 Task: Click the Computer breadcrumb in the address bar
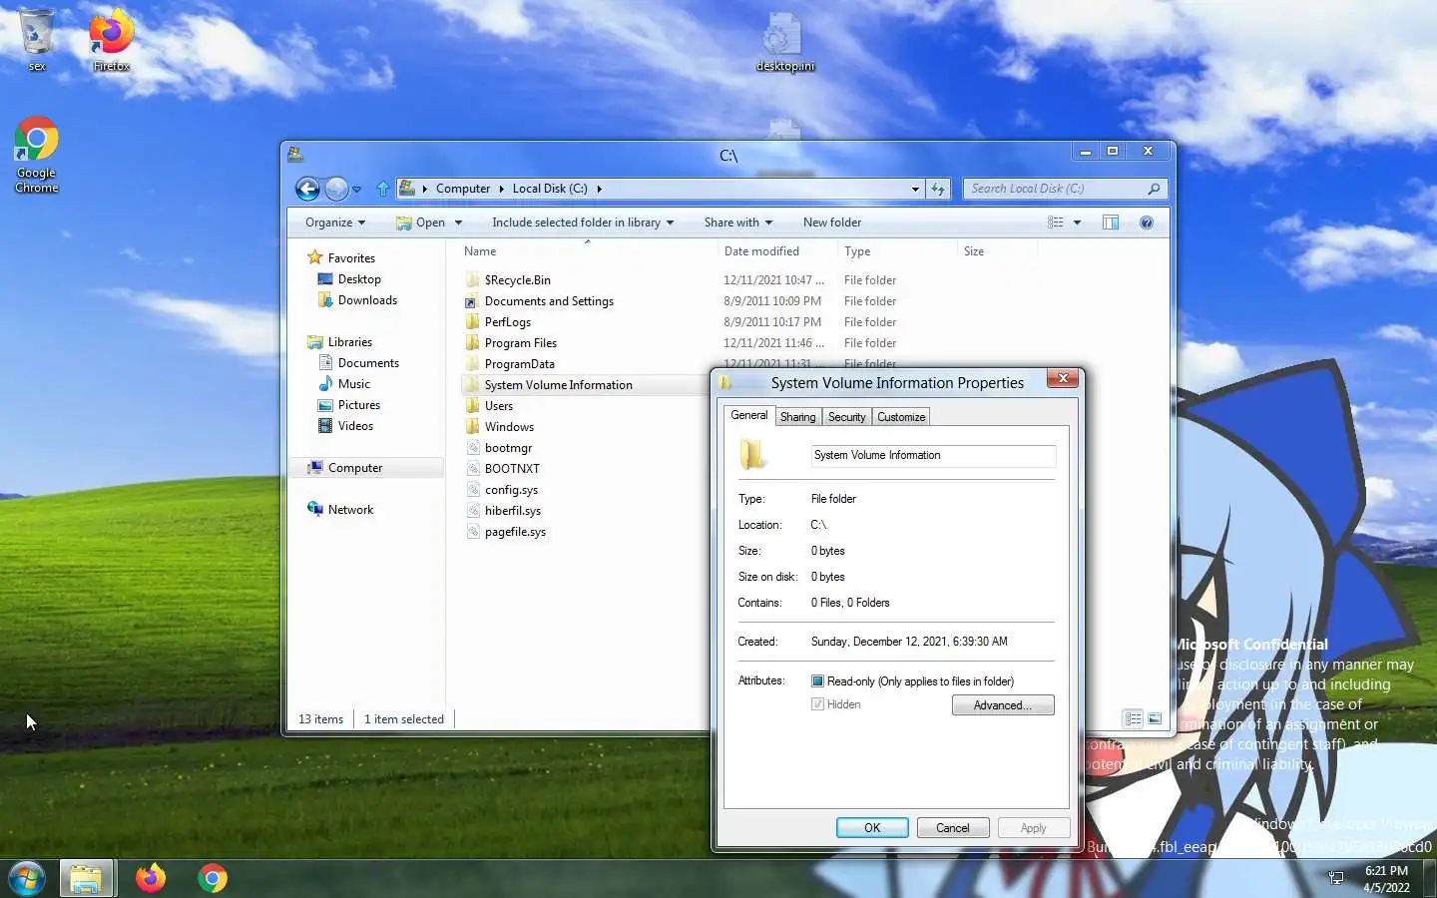(x=463, y=189)
